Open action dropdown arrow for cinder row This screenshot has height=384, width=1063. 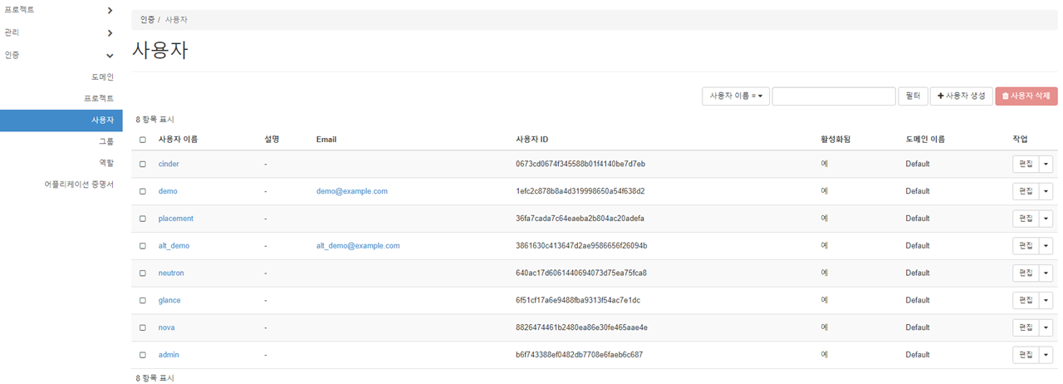click(1046, 164)
